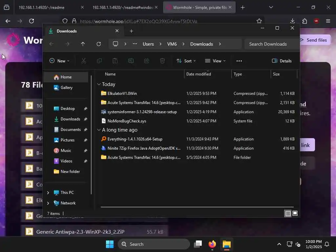The width and height of the screenshot is (336, 252).
Task: Open Firefox extensions puzzle icon
Action: tap(304, 21)
